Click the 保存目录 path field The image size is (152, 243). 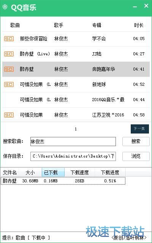[x=73, y=156]
